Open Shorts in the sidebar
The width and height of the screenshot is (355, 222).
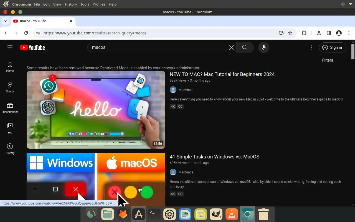click(x=10, y=87)
